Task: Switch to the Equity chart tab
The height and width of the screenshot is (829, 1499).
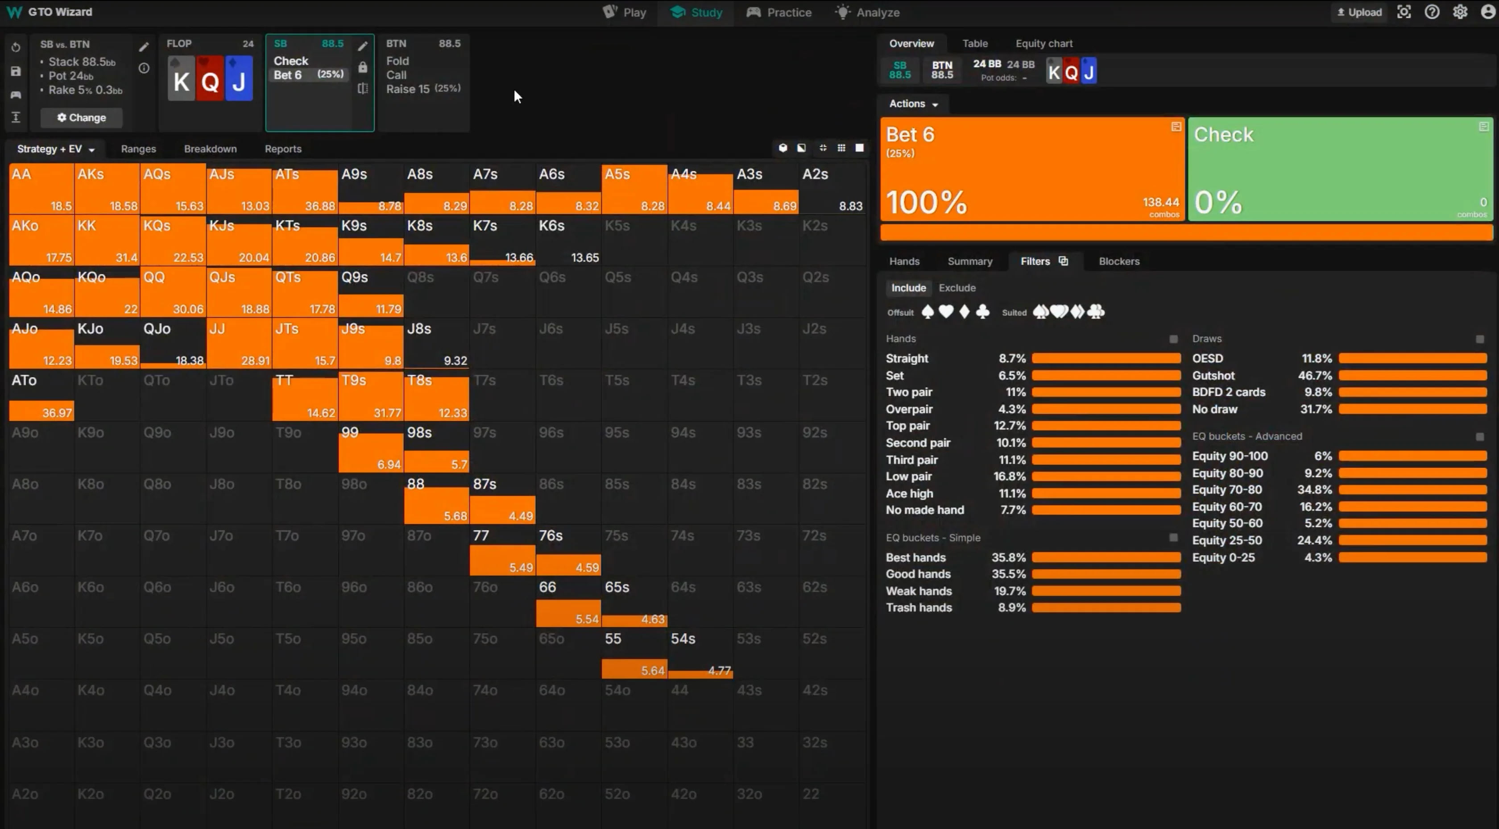Action: [x=1044, y=44]
